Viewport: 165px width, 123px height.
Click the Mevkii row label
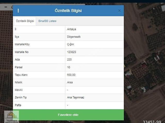click(19, 90)
